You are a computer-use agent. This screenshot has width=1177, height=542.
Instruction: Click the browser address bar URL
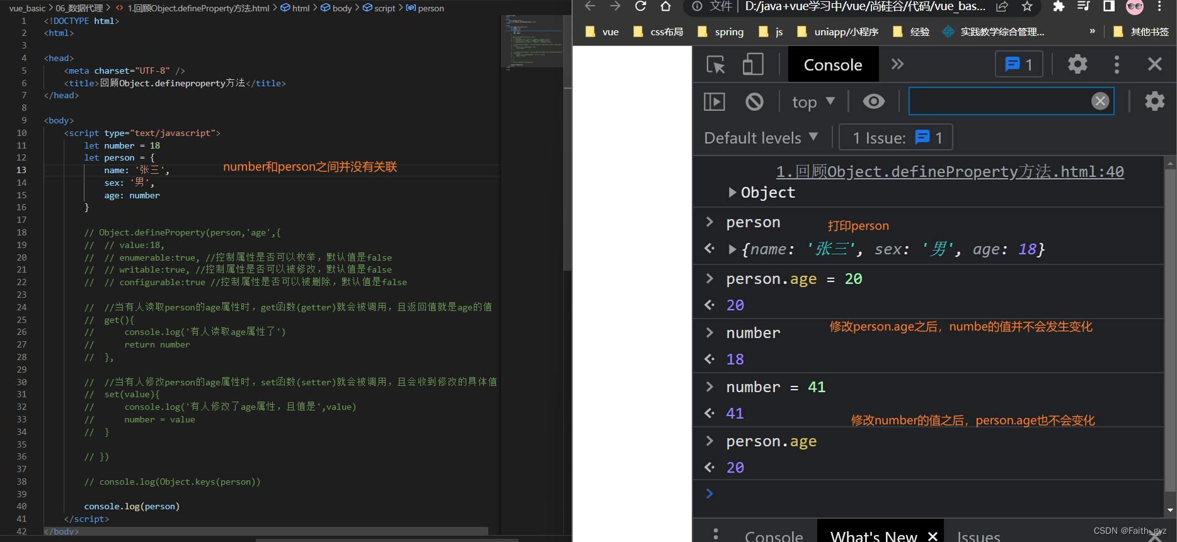[x=865, y=6]
